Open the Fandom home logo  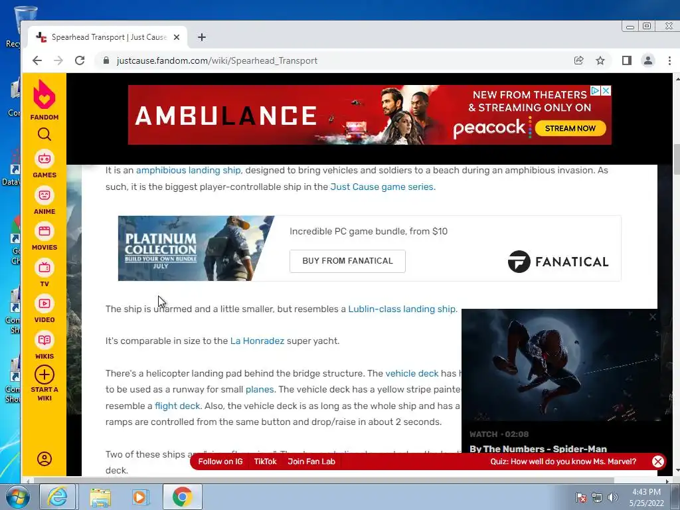tap(44, 100)
